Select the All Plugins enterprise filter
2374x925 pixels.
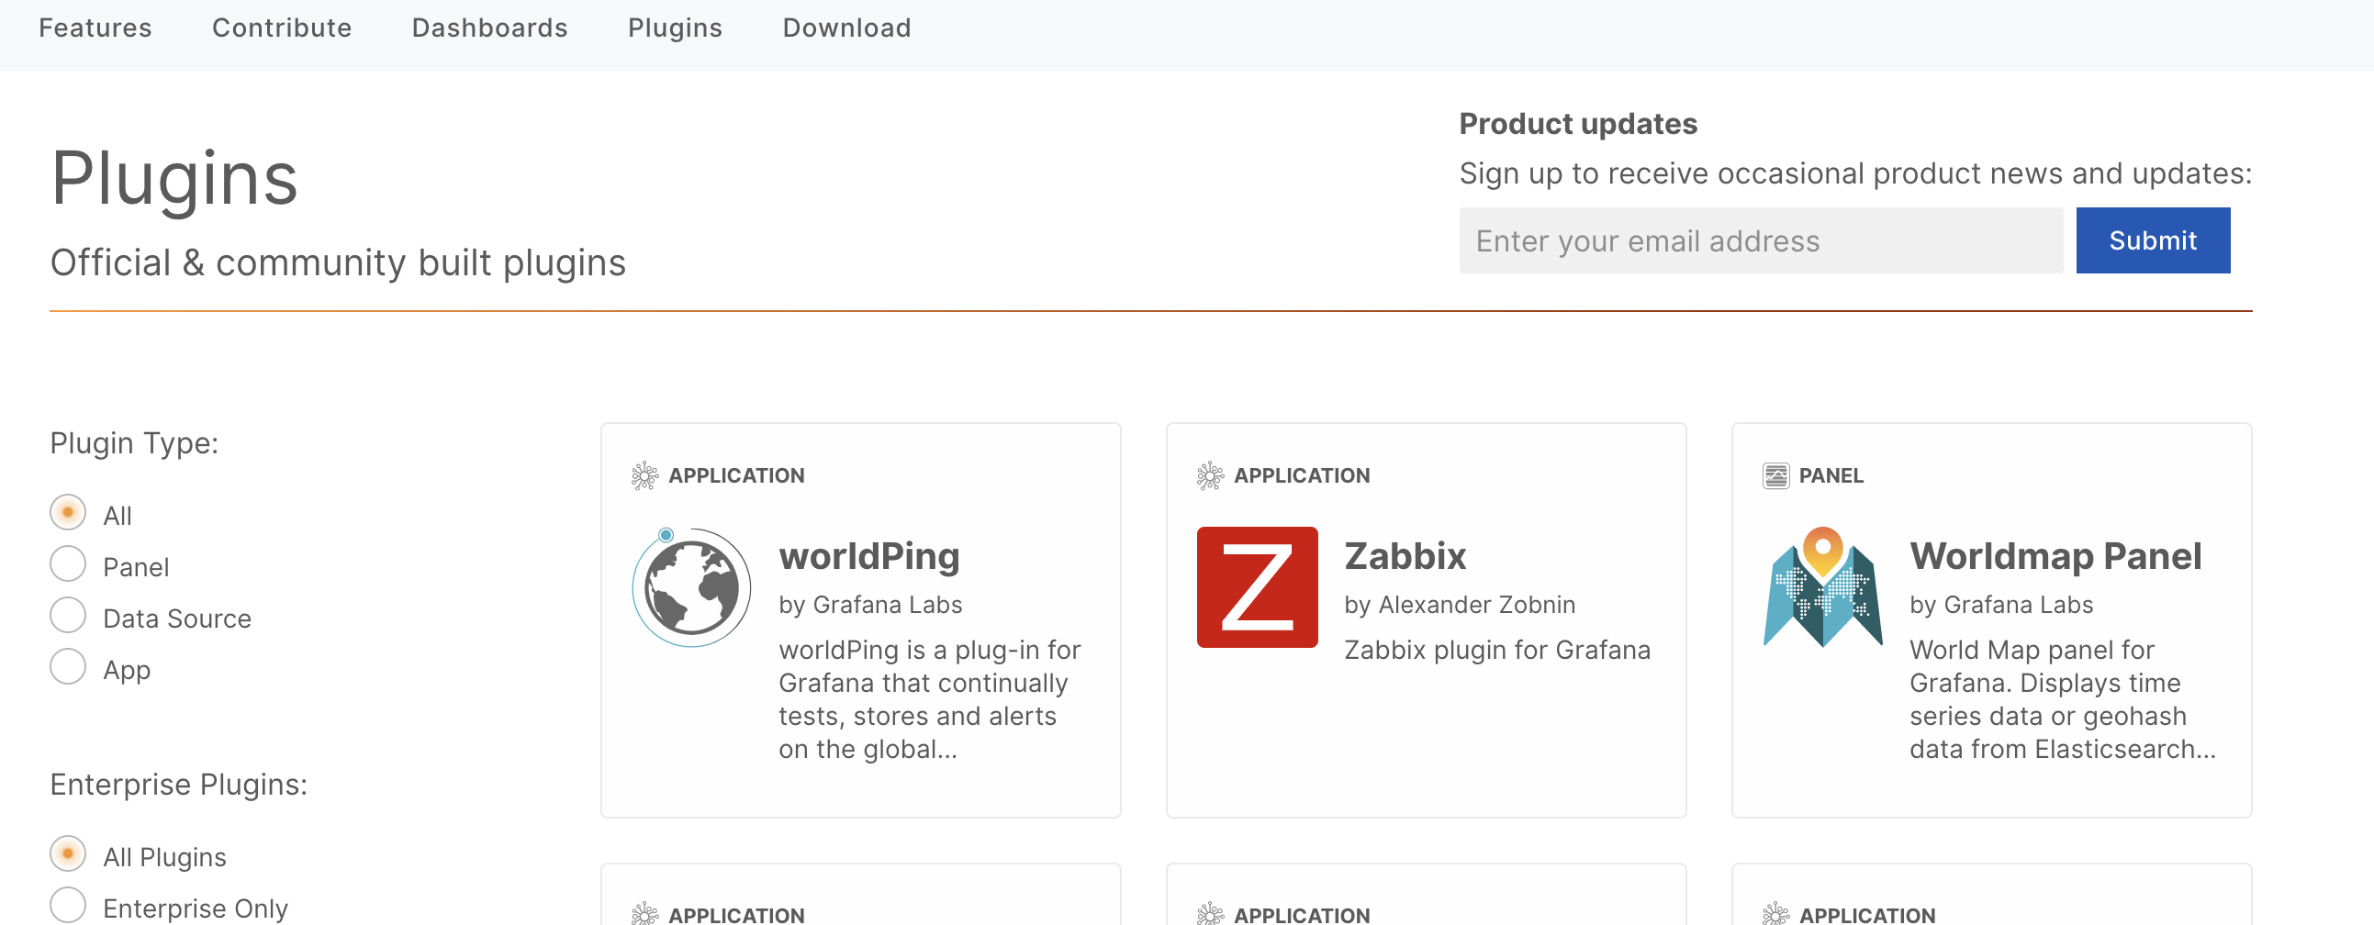68,855
